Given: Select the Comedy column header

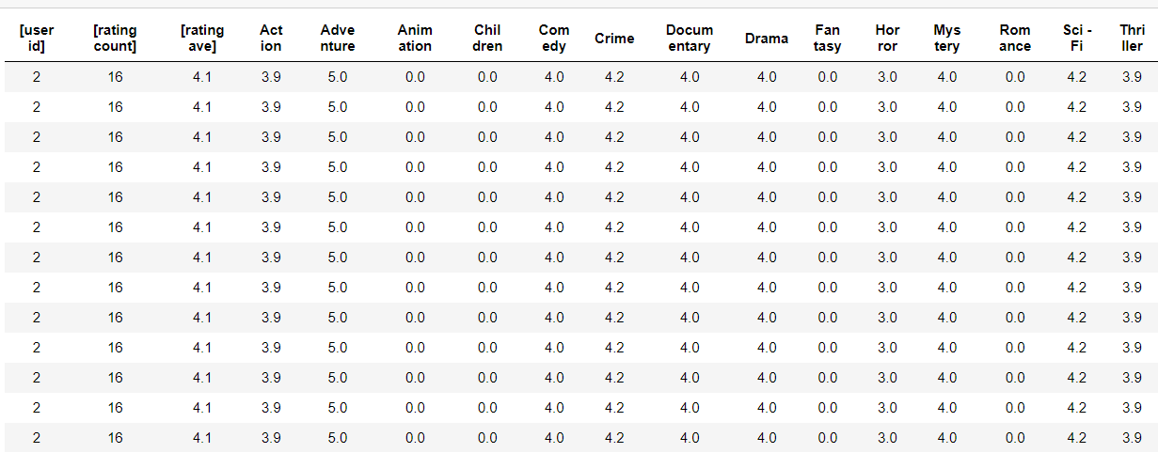Looking at the screenshot, I should coord(554,39).
